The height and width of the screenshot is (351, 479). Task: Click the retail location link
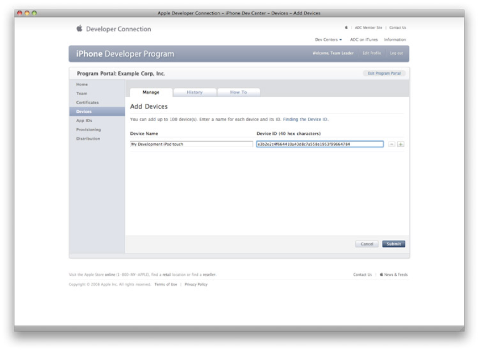[x=167, y=275]
